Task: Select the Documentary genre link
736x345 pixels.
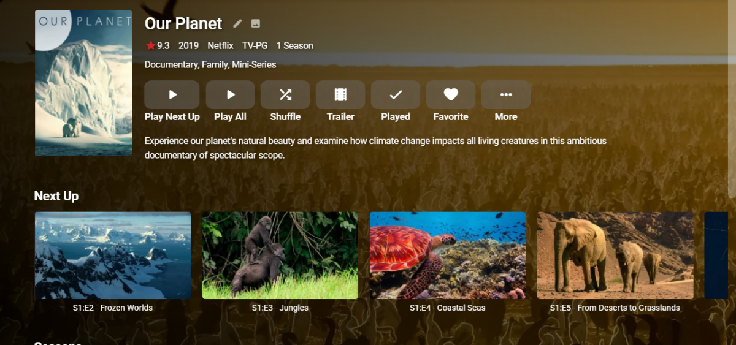Action: [170, 64]
